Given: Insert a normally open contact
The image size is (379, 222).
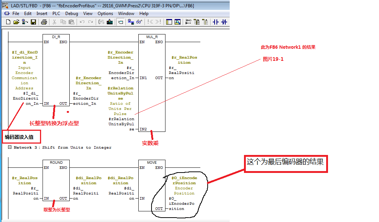Looking at the screenshot, I should (216, 22).
